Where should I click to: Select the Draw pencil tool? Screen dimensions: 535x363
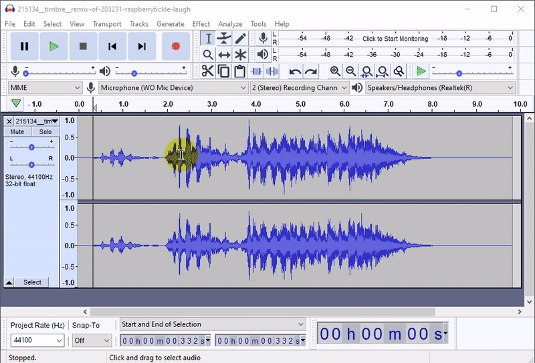tap(240, 39)
